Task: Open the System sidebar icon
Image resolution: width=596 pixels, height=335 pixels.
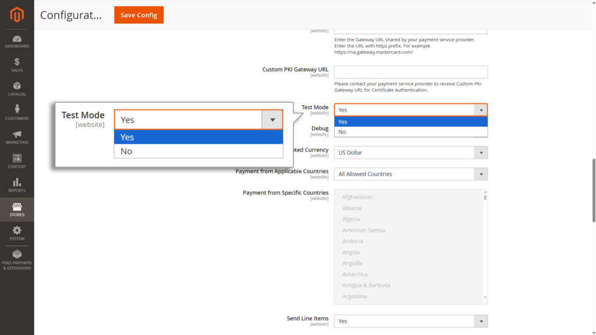Action: click(x=17, y=231)
